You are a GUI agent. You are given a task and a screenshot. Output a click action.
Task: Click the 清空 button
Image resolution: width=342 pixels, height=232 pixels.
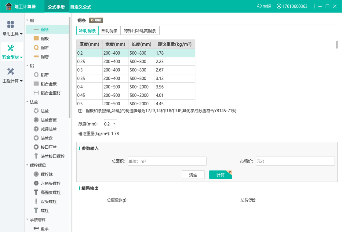click(x=193, y=175)
